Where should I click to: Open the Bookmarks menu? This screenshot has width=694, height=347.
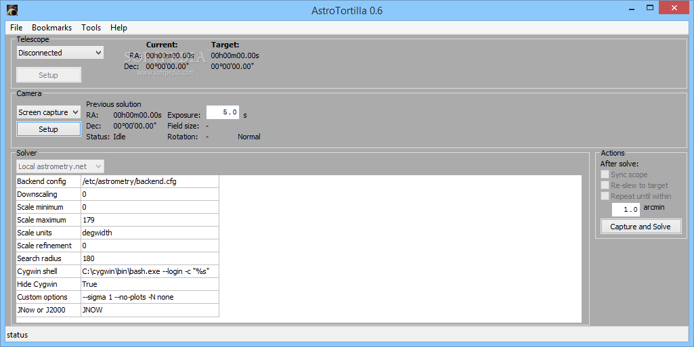(x=51, y=28)
